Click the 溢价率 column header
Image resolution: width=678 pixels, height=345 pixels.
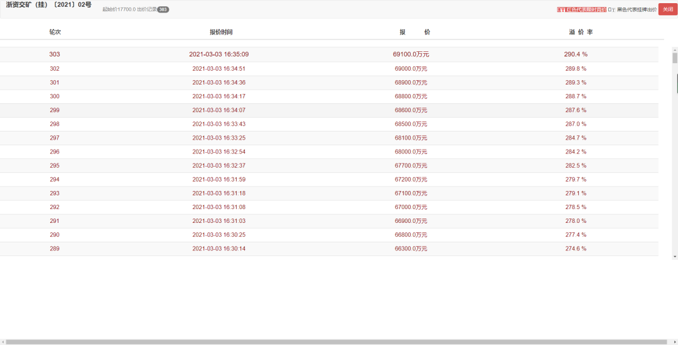tap(581, 32)
